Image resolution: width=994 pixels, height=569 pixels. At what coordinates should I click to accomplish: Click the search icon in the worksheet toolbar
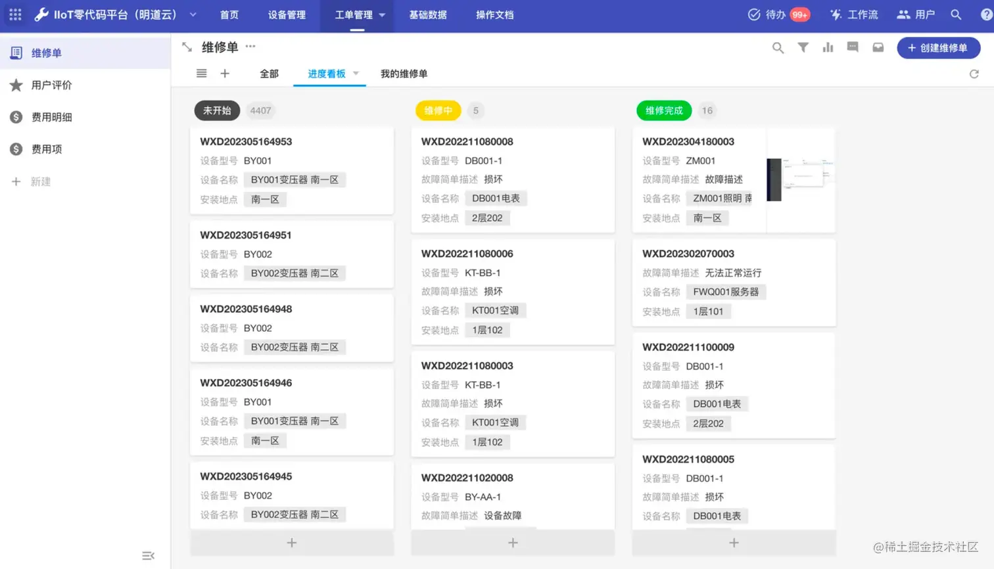(778, 47)
